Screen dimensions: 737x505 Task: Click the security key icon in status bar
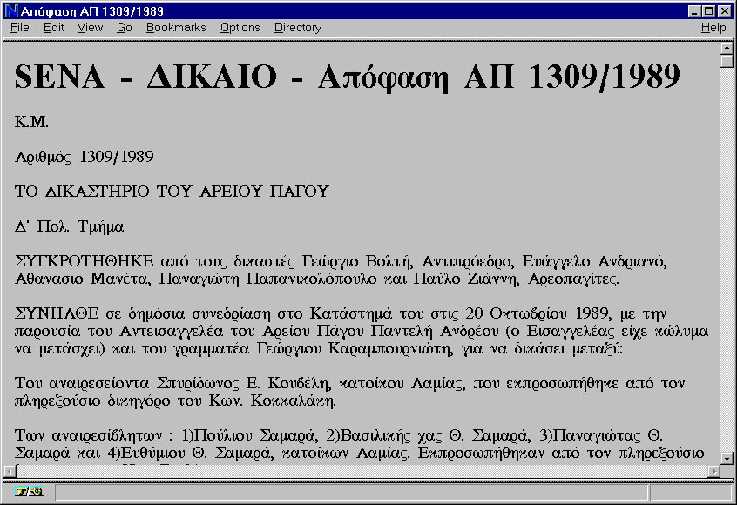click(x=30, y=491)
